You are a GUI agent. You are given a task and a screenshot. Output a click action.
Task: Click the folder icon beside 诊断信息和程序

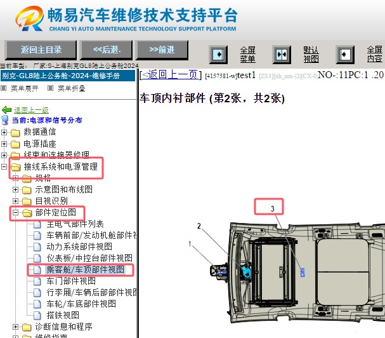(x=27, y=327)
